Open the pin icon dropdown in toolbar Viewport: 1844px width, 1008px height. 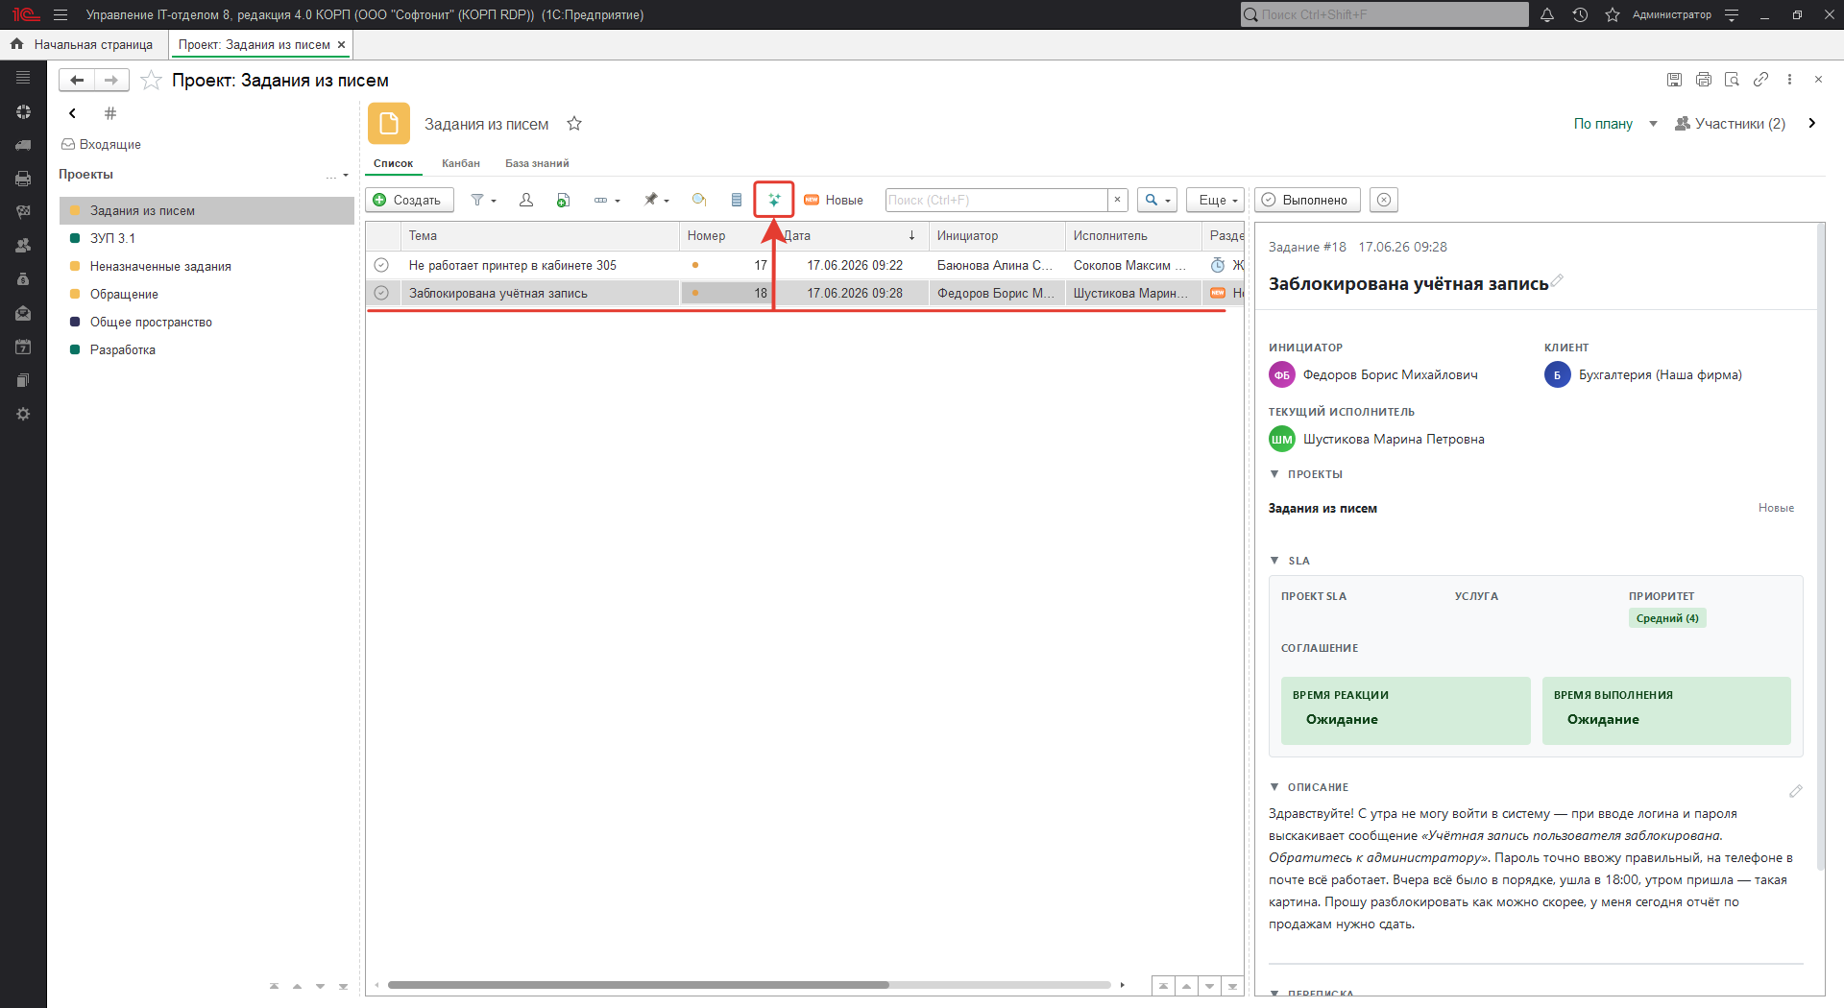tap(656, 200)
